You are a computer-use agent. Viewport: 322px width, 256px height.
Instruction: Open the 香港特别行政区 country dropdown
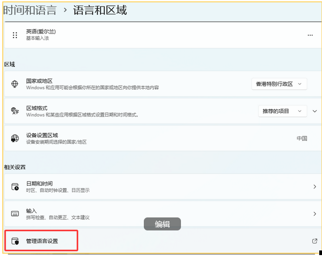point(279,84)
